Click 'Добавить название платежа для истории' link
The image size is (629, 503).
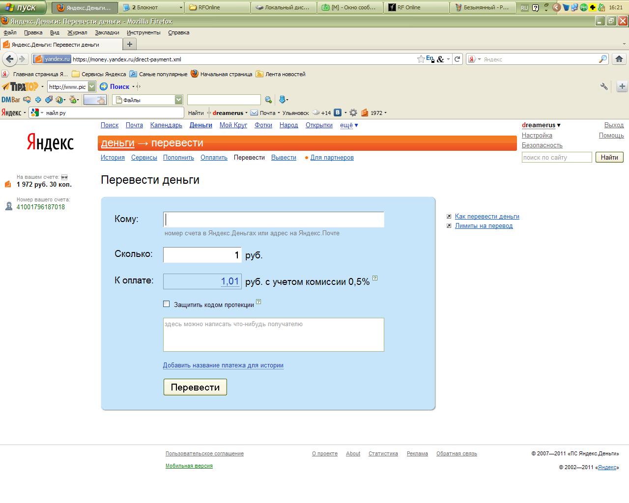pos(223,365)
